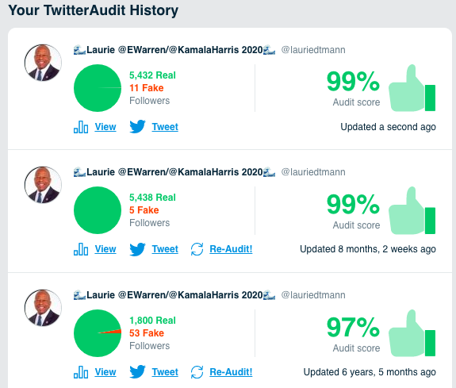Click Tweet link for the 11 Fake audit

pos(165,127)
